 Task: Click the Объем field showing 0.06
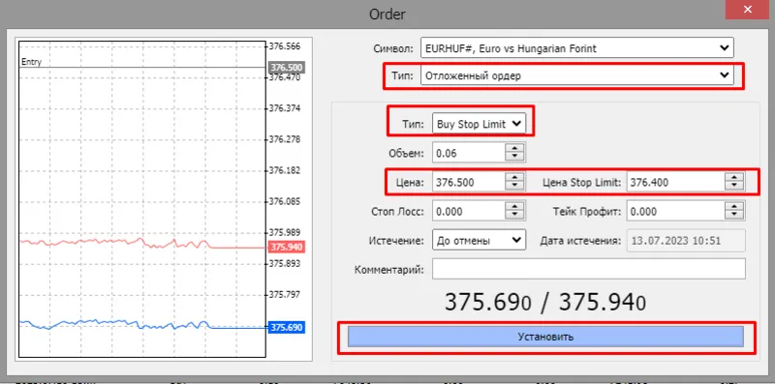pyautogui.click(x=469, y=153)
